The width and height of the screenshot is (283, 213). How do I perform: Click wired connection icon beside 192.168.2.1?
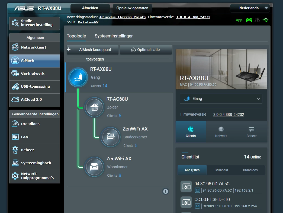click(197, 190)
